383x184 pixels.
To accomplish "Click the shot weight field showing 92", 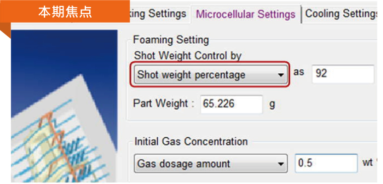I will coord(343,74).
